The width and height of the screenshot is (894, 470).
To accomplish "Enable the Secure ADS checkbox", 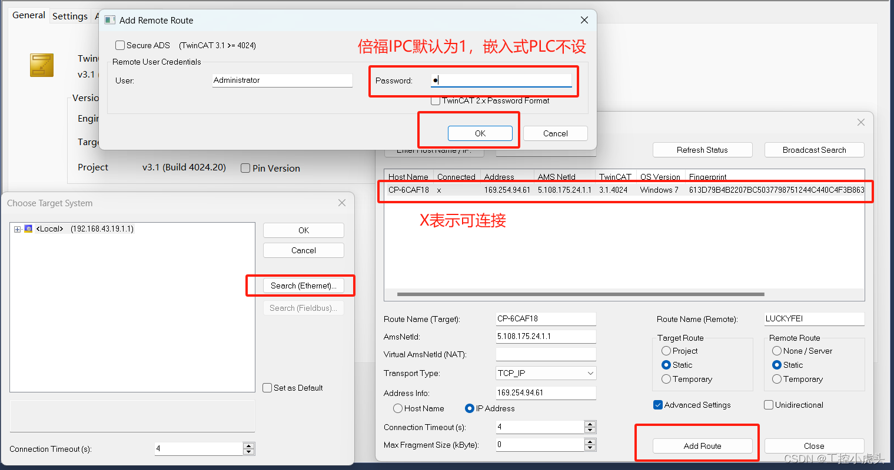I will (120, 45).
